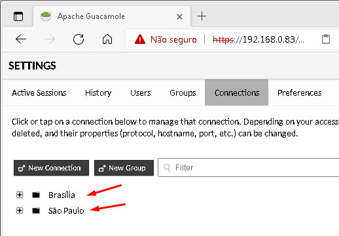Image resolution: width=339 pixels, height=236 pixels.
Task: Open the Users tab
Action: 141,92
